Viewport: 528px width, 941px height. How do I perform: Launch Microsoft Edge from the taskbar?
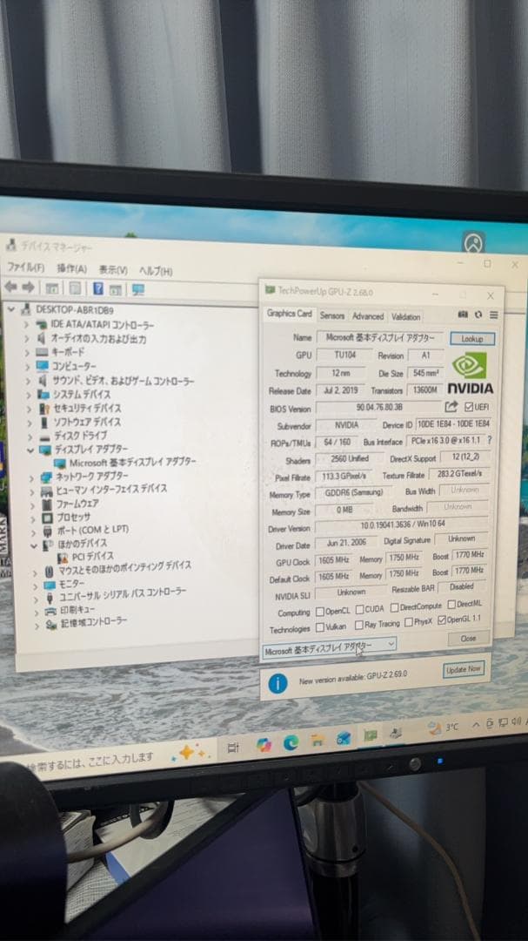coord(291,743)
